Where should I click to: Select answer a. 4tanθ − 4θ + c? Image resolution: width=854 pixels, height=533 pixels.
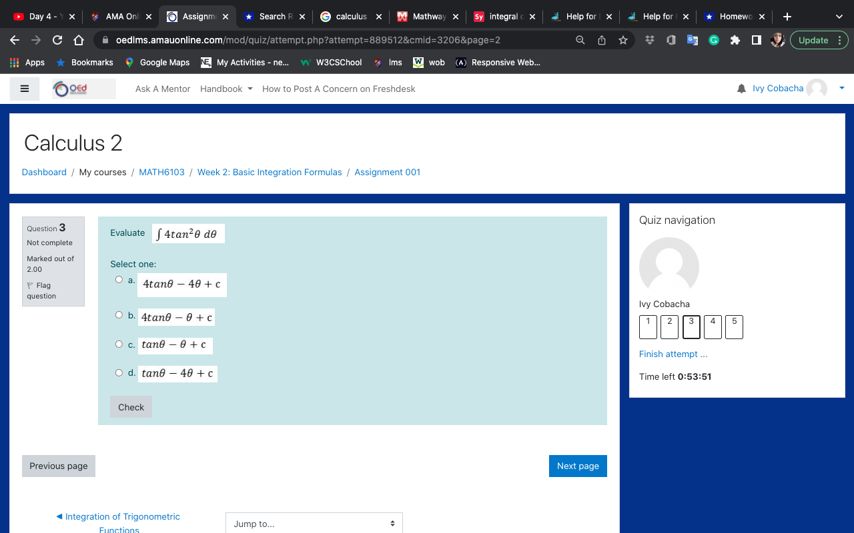pos(119,280)
